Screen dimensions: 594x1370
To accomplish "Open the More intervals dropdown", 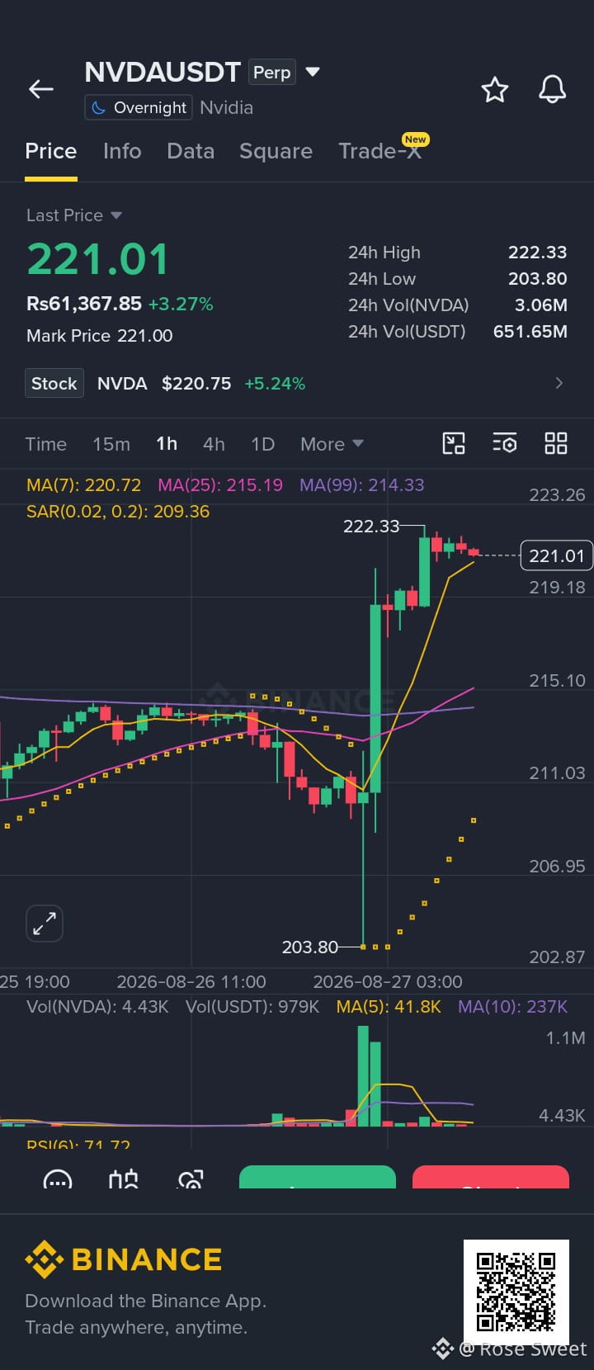I will pos(332,444).
